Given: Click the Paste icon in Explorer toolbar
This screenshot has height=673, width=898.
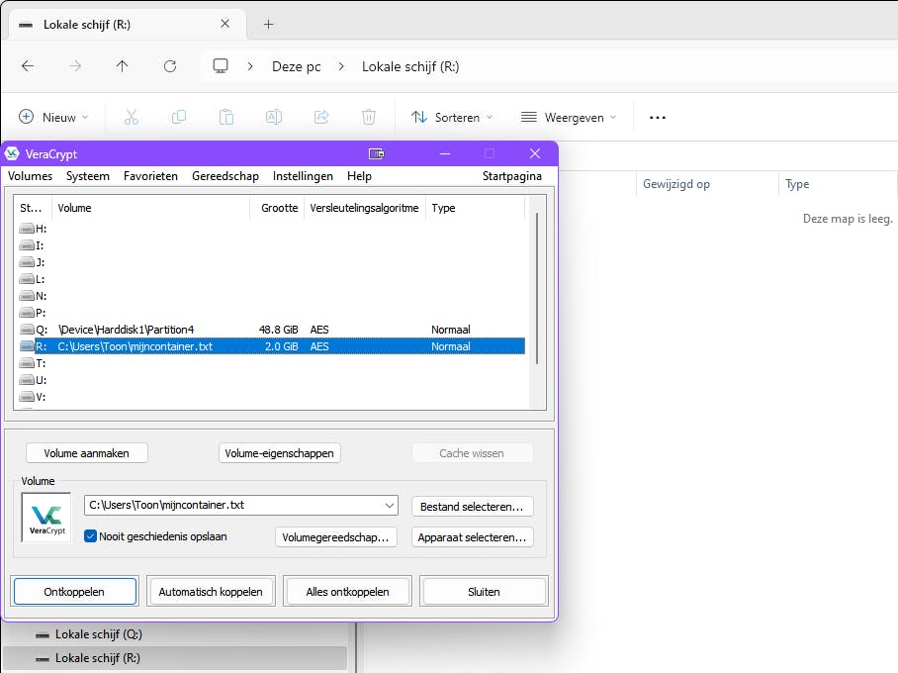Looking at the screenshot, I should [226, 117].
